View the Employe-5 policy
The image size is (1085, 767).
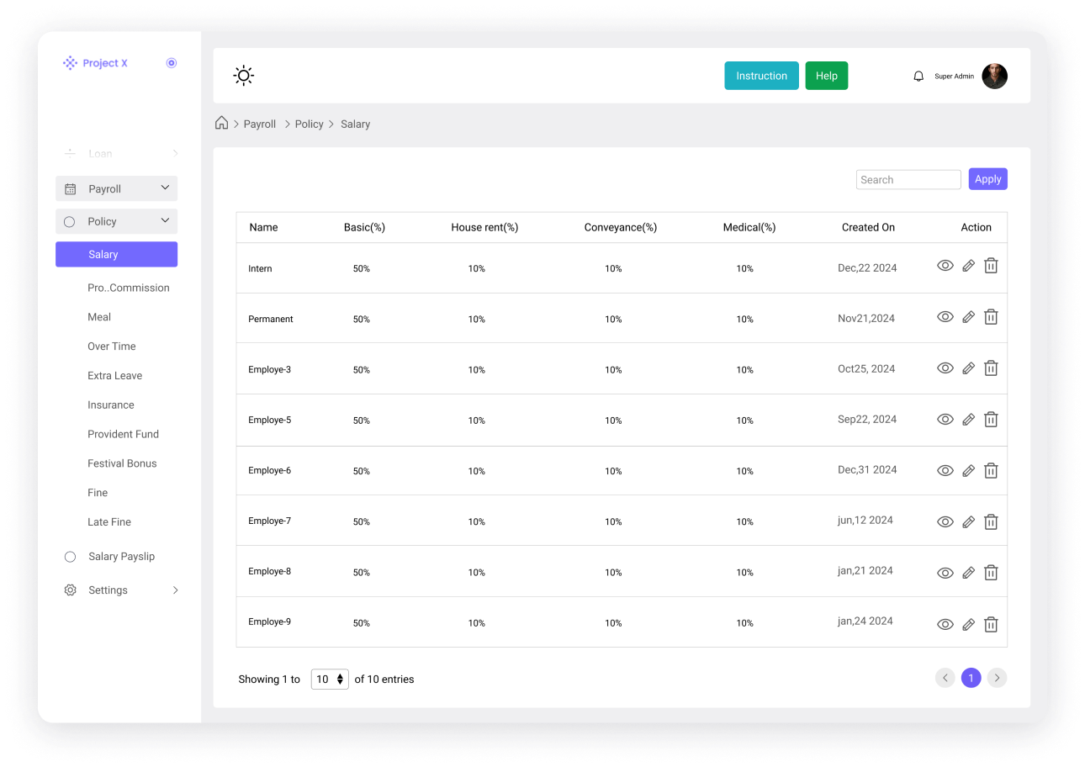tap(945, 420)
